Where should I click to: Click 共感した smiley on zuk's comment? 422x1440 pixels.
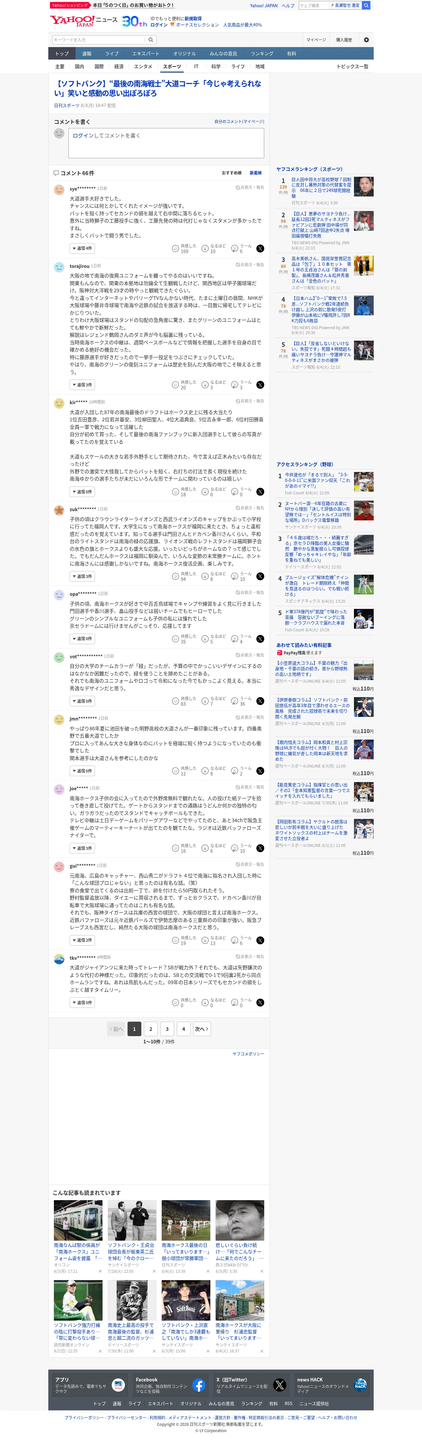tap(175, 576)
